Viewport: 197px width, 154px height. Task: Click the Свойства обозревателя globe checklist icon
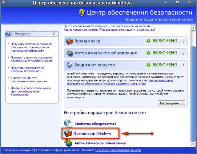[68, 123]
